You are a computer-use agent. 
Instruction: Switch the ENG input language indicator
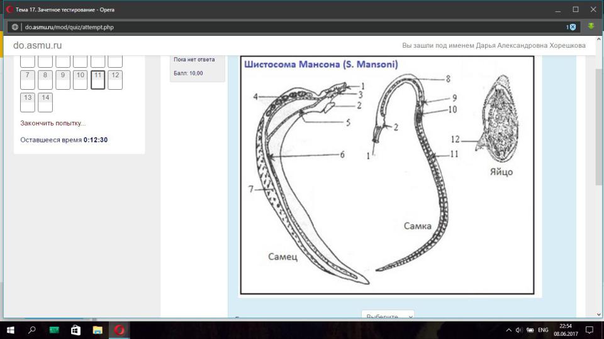point(543,330)
